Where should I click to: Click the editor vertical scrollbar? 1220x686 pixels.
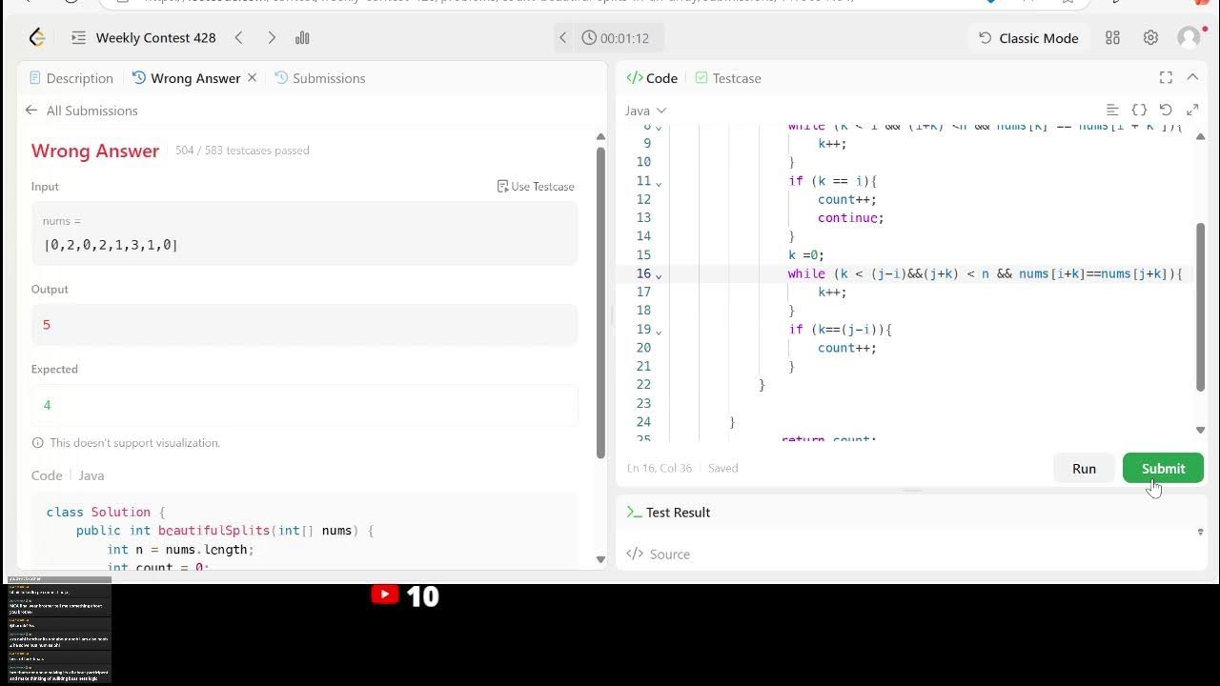point(1200,306)
